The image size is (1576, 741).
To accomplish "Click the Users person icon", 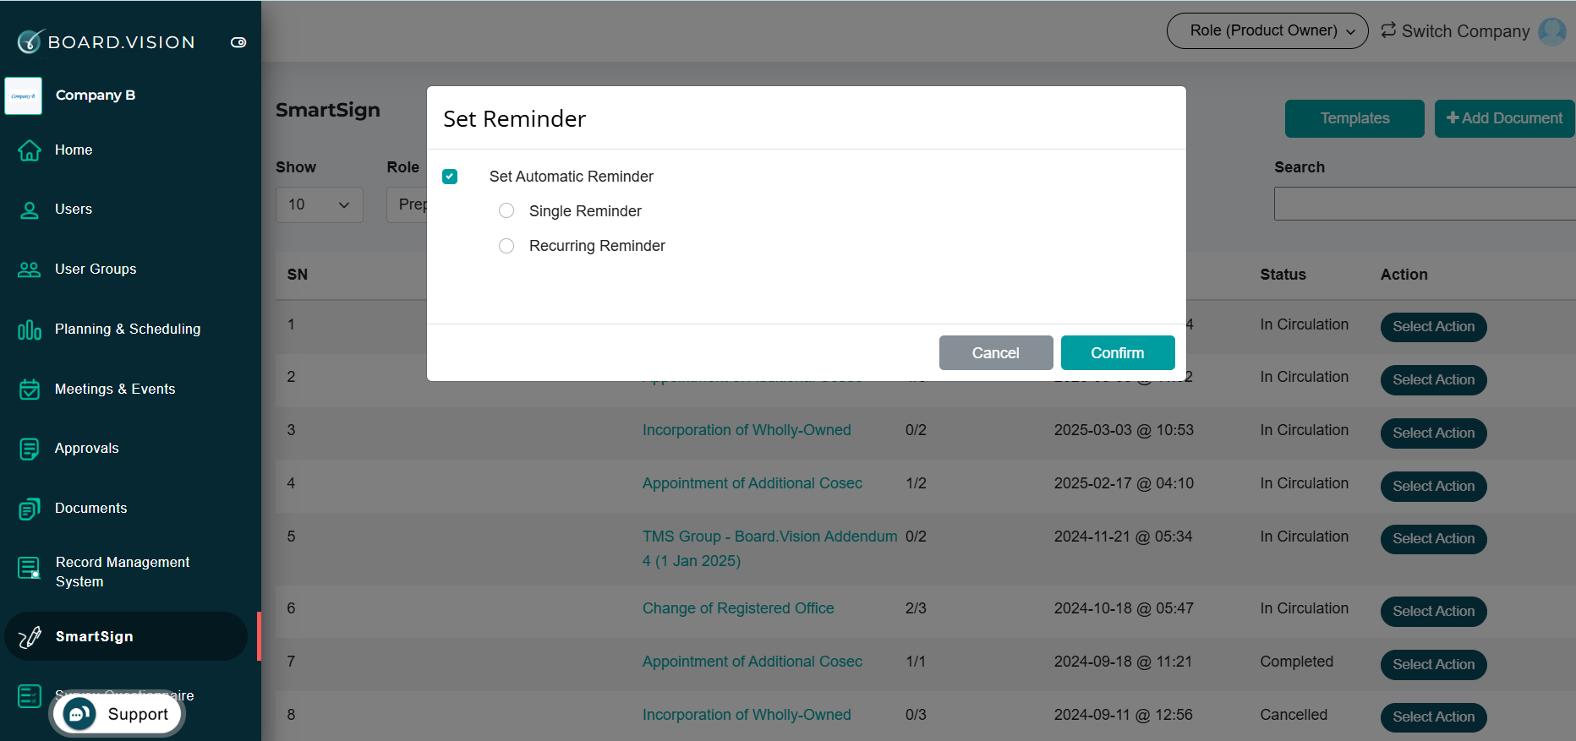I will pyautogui.click(x=30, y=210).
